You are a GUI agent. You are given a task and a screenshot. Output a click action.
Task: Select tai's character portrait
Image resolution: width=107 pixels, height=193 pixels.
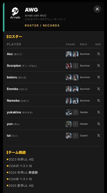click(69, 136)
